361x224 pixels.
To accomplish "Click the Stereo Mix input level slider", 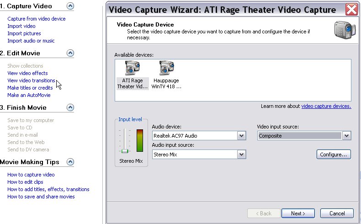I will [x=125, y=151].
